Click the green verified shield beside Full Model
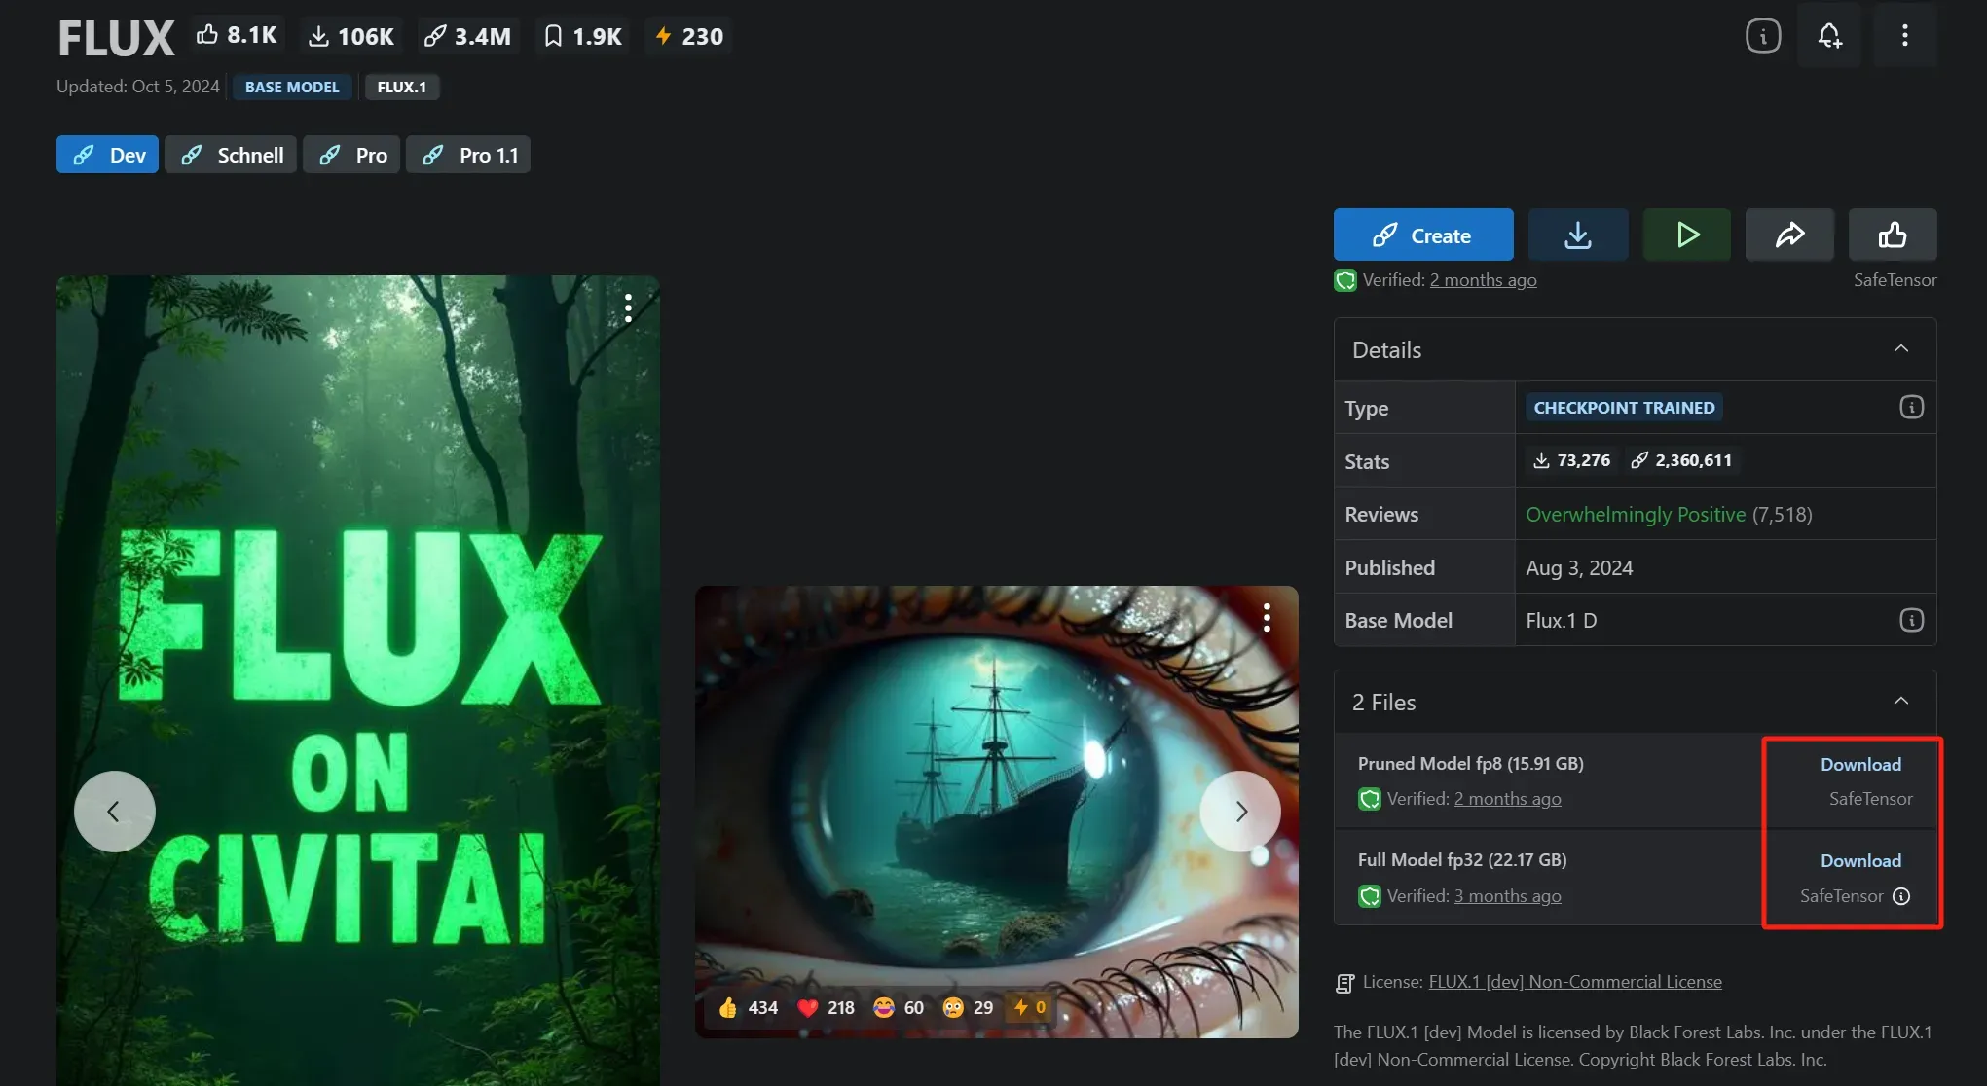This screenshot has width=1987, height=1086. [1370, 896]
